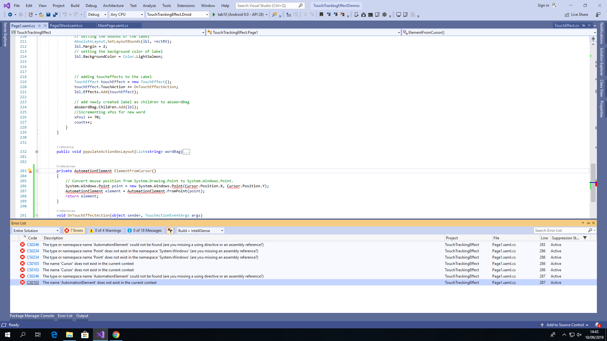Toggle auto-hide pin of Error List panel
This screenshot has height=341, width=607.
588,223
